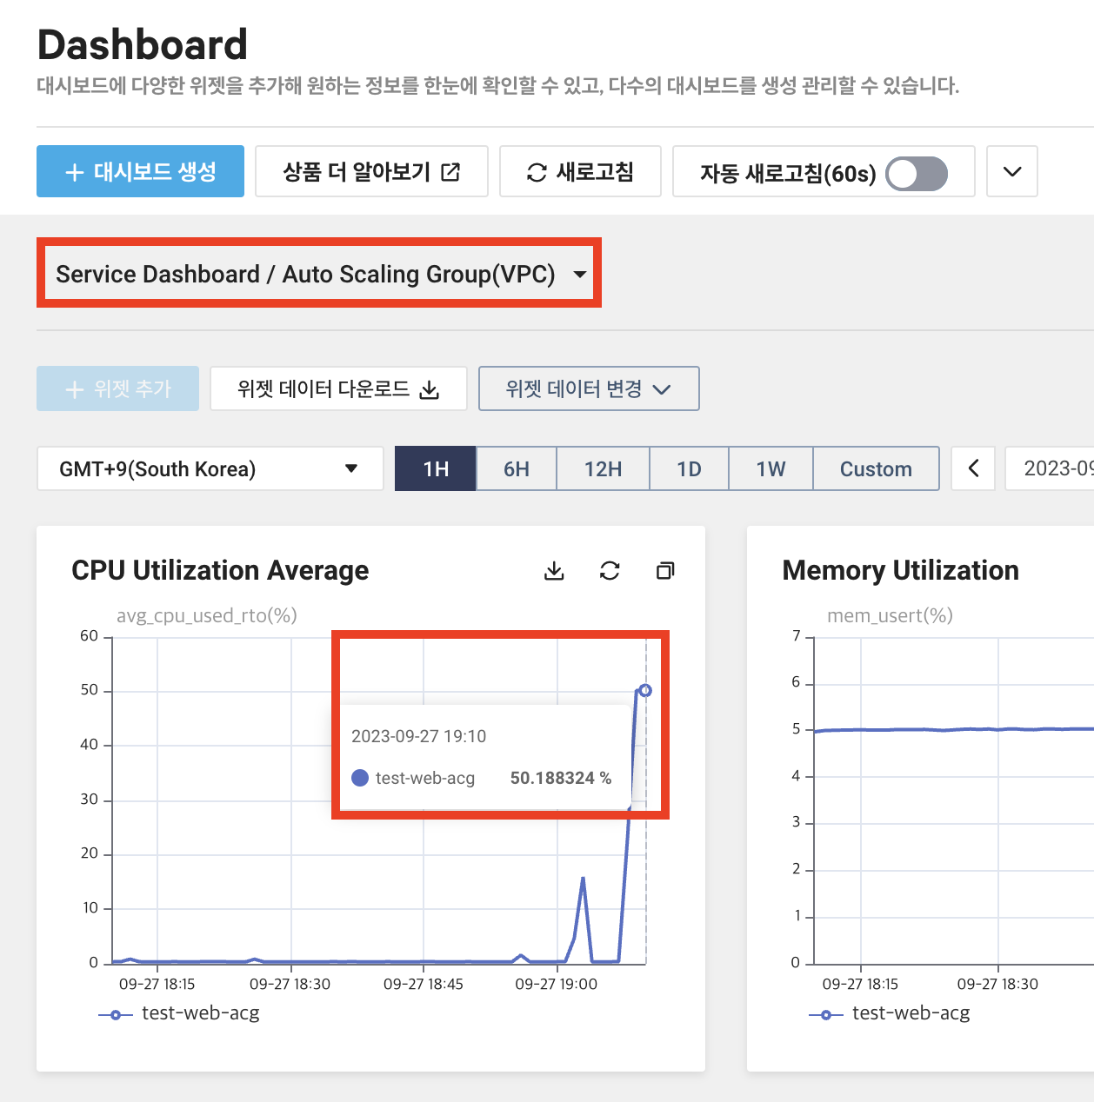
Task: Click the 09-27 18:45 x-axis label
Action: pos(424,984)
